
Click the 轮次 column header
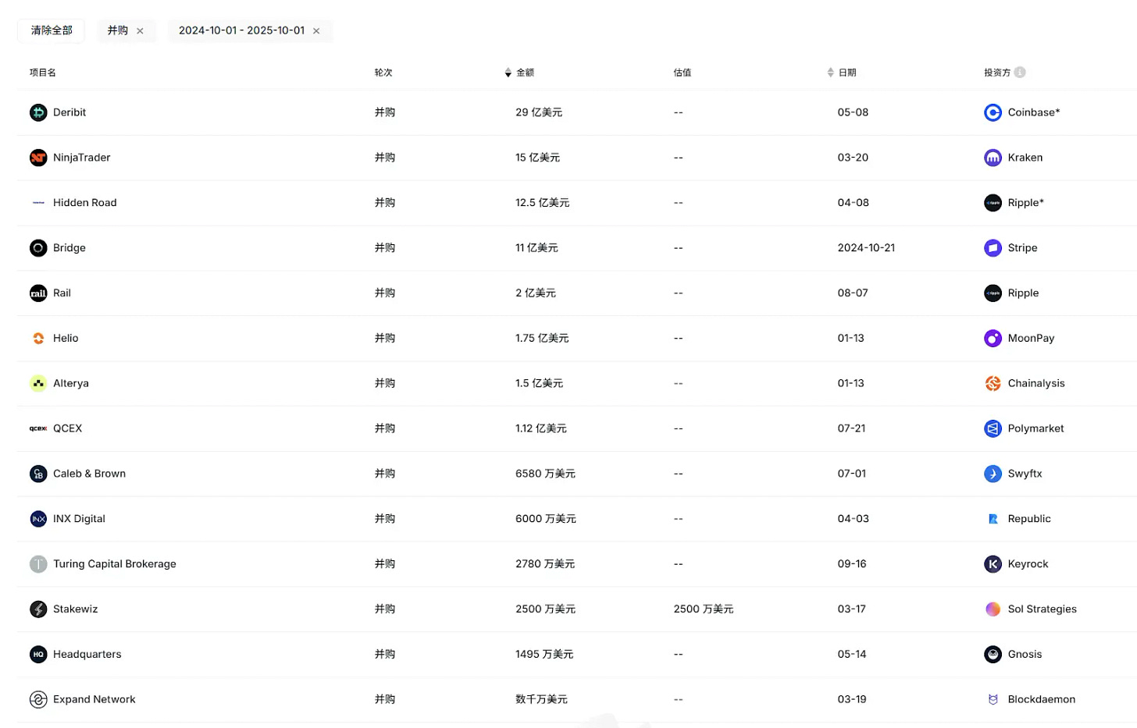point(383,73)
